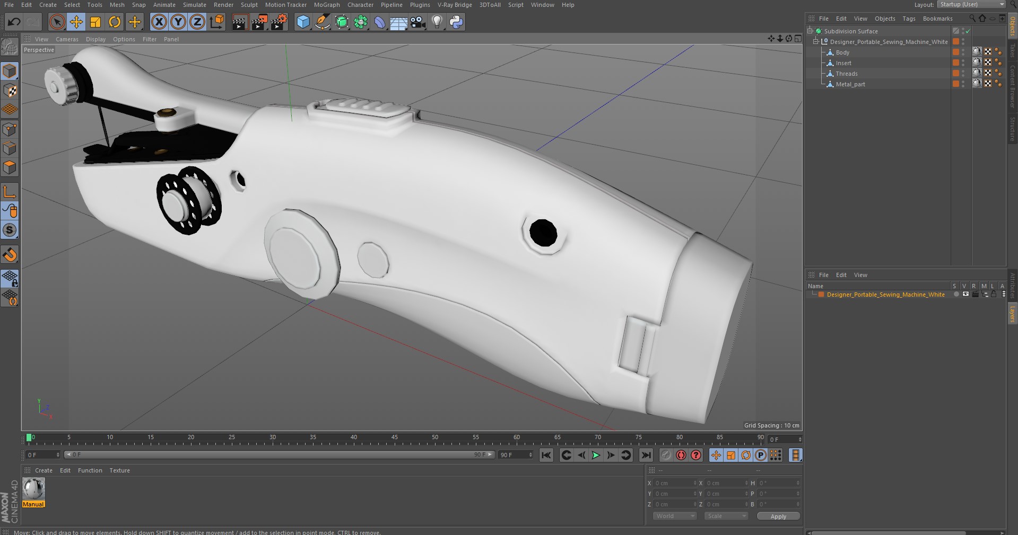Viewport: 1018px width, 535px height.
Task: Open material manager Texture menu
Action: click(119, 470)
